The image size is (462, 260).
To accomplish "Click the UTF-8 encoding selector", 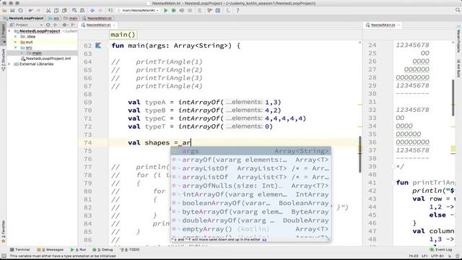I will pyautogui.click(x=437, y=256).
